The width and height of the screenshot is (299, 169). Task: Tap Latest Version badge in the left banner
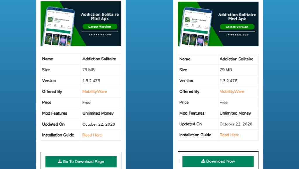tap(100, 27)
